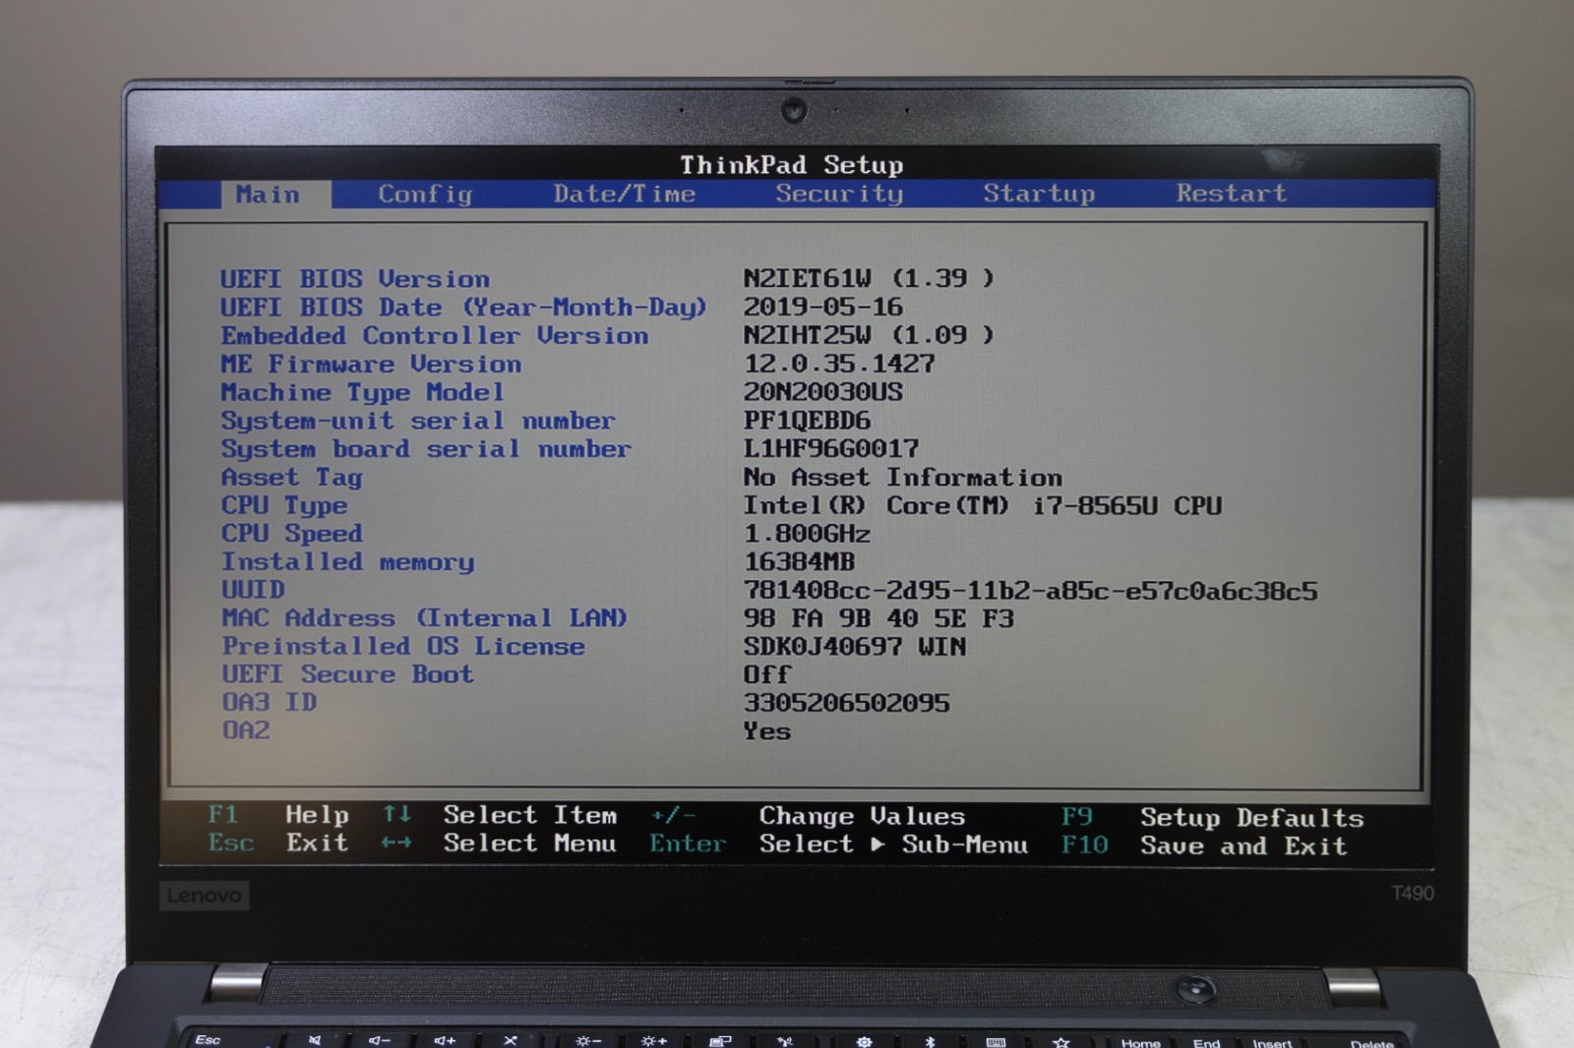Click the CPU Type label
This screenshot has height=1048, width=1574.
click(283, 506)
